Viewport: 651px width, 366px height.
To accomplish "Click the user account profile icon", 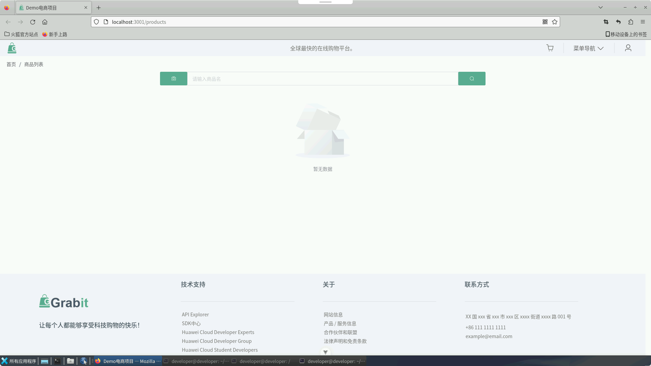I will pos(628,48).
